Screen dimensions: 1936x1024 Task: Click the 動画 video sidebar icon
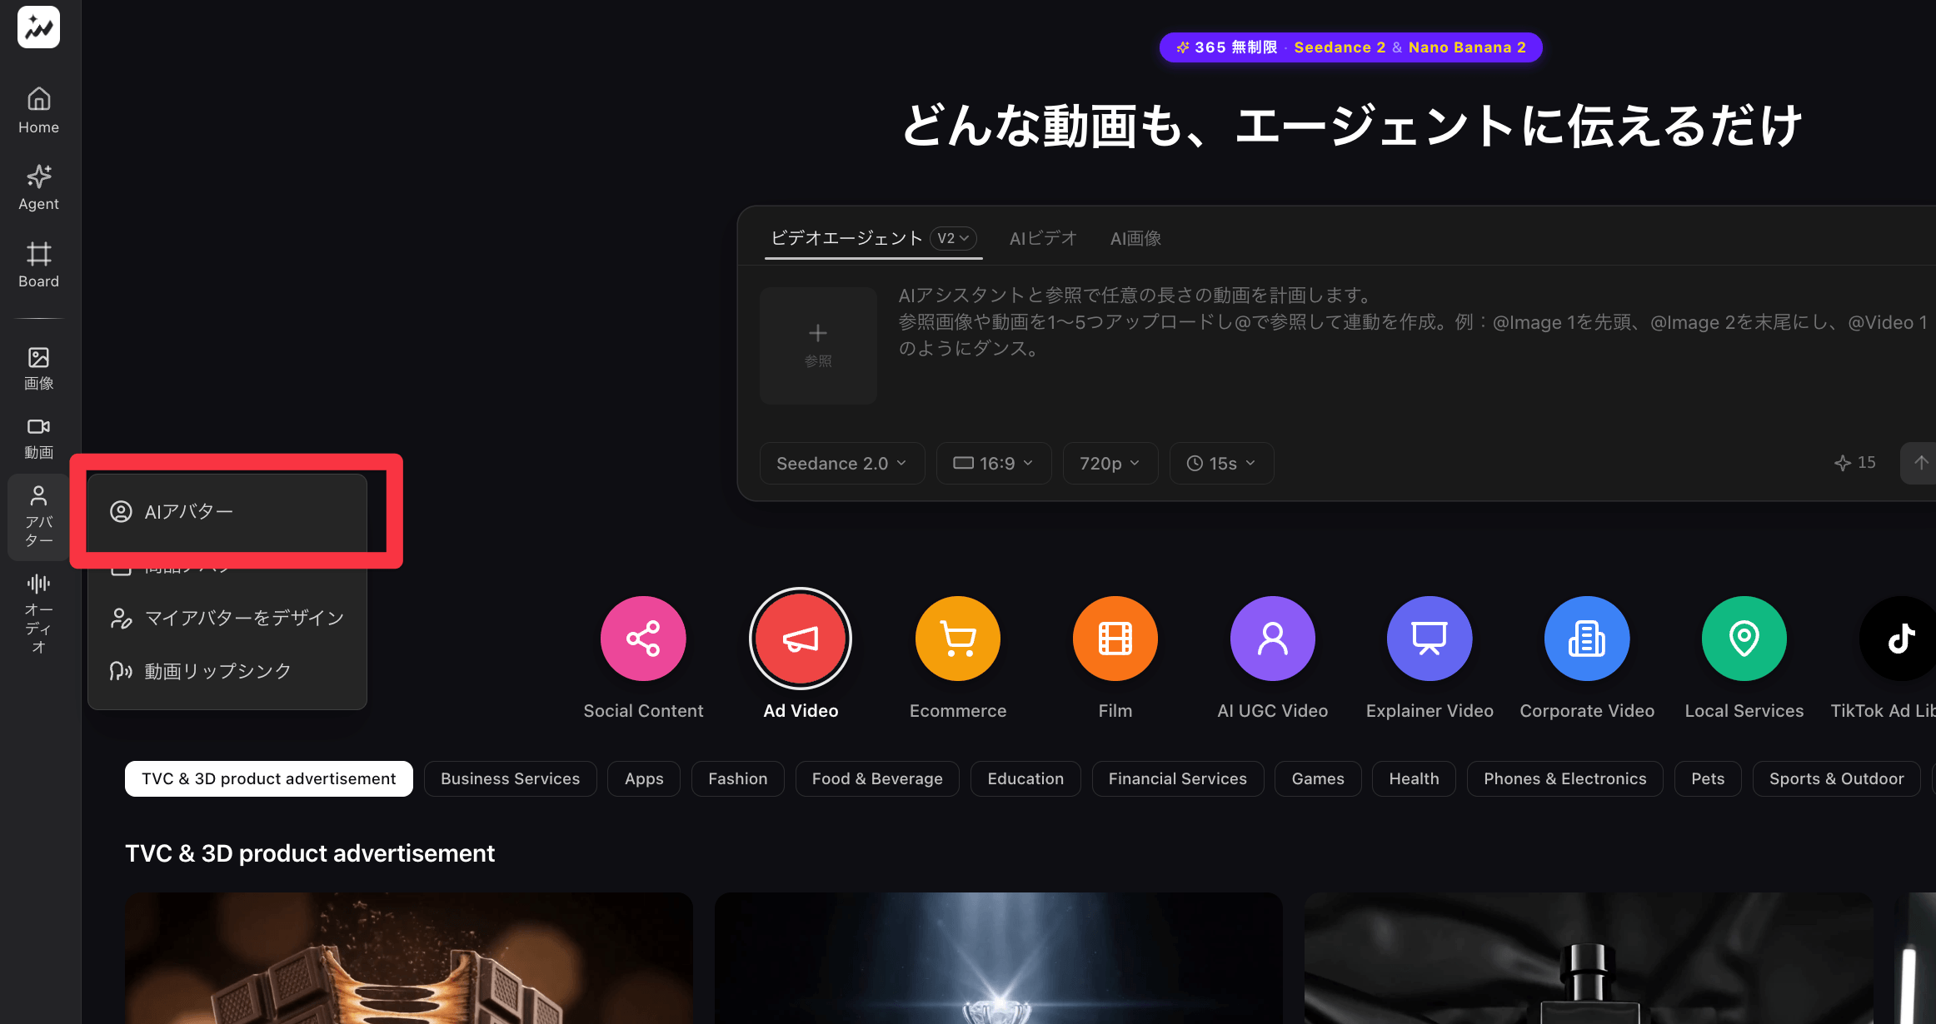point(38,438)
